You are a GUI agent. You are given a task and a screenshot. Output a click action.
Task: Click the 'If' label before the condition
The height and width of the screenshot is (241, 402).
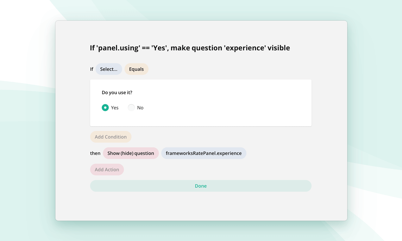[x=91, y=69]
